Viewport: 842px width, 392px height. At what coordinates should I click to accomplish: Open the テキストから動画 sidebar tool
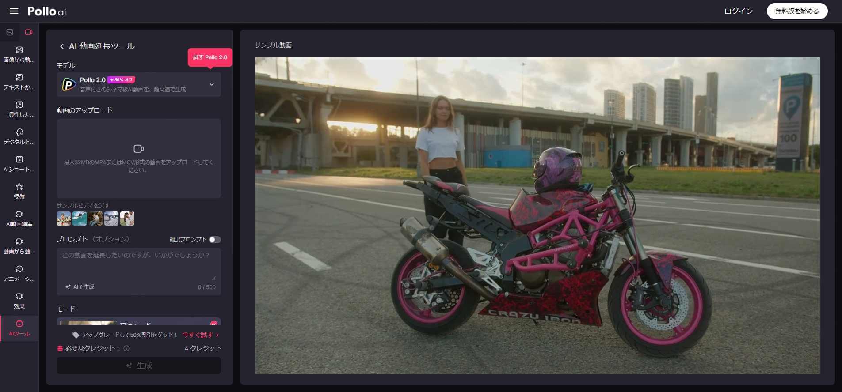(x=19, y=82)
